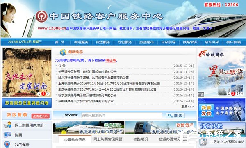The width and height of the screenshot is (246, 148).
Task: Open 成都铁路局关于加开部分旅客列车的公告
Action: coord(86,101)
